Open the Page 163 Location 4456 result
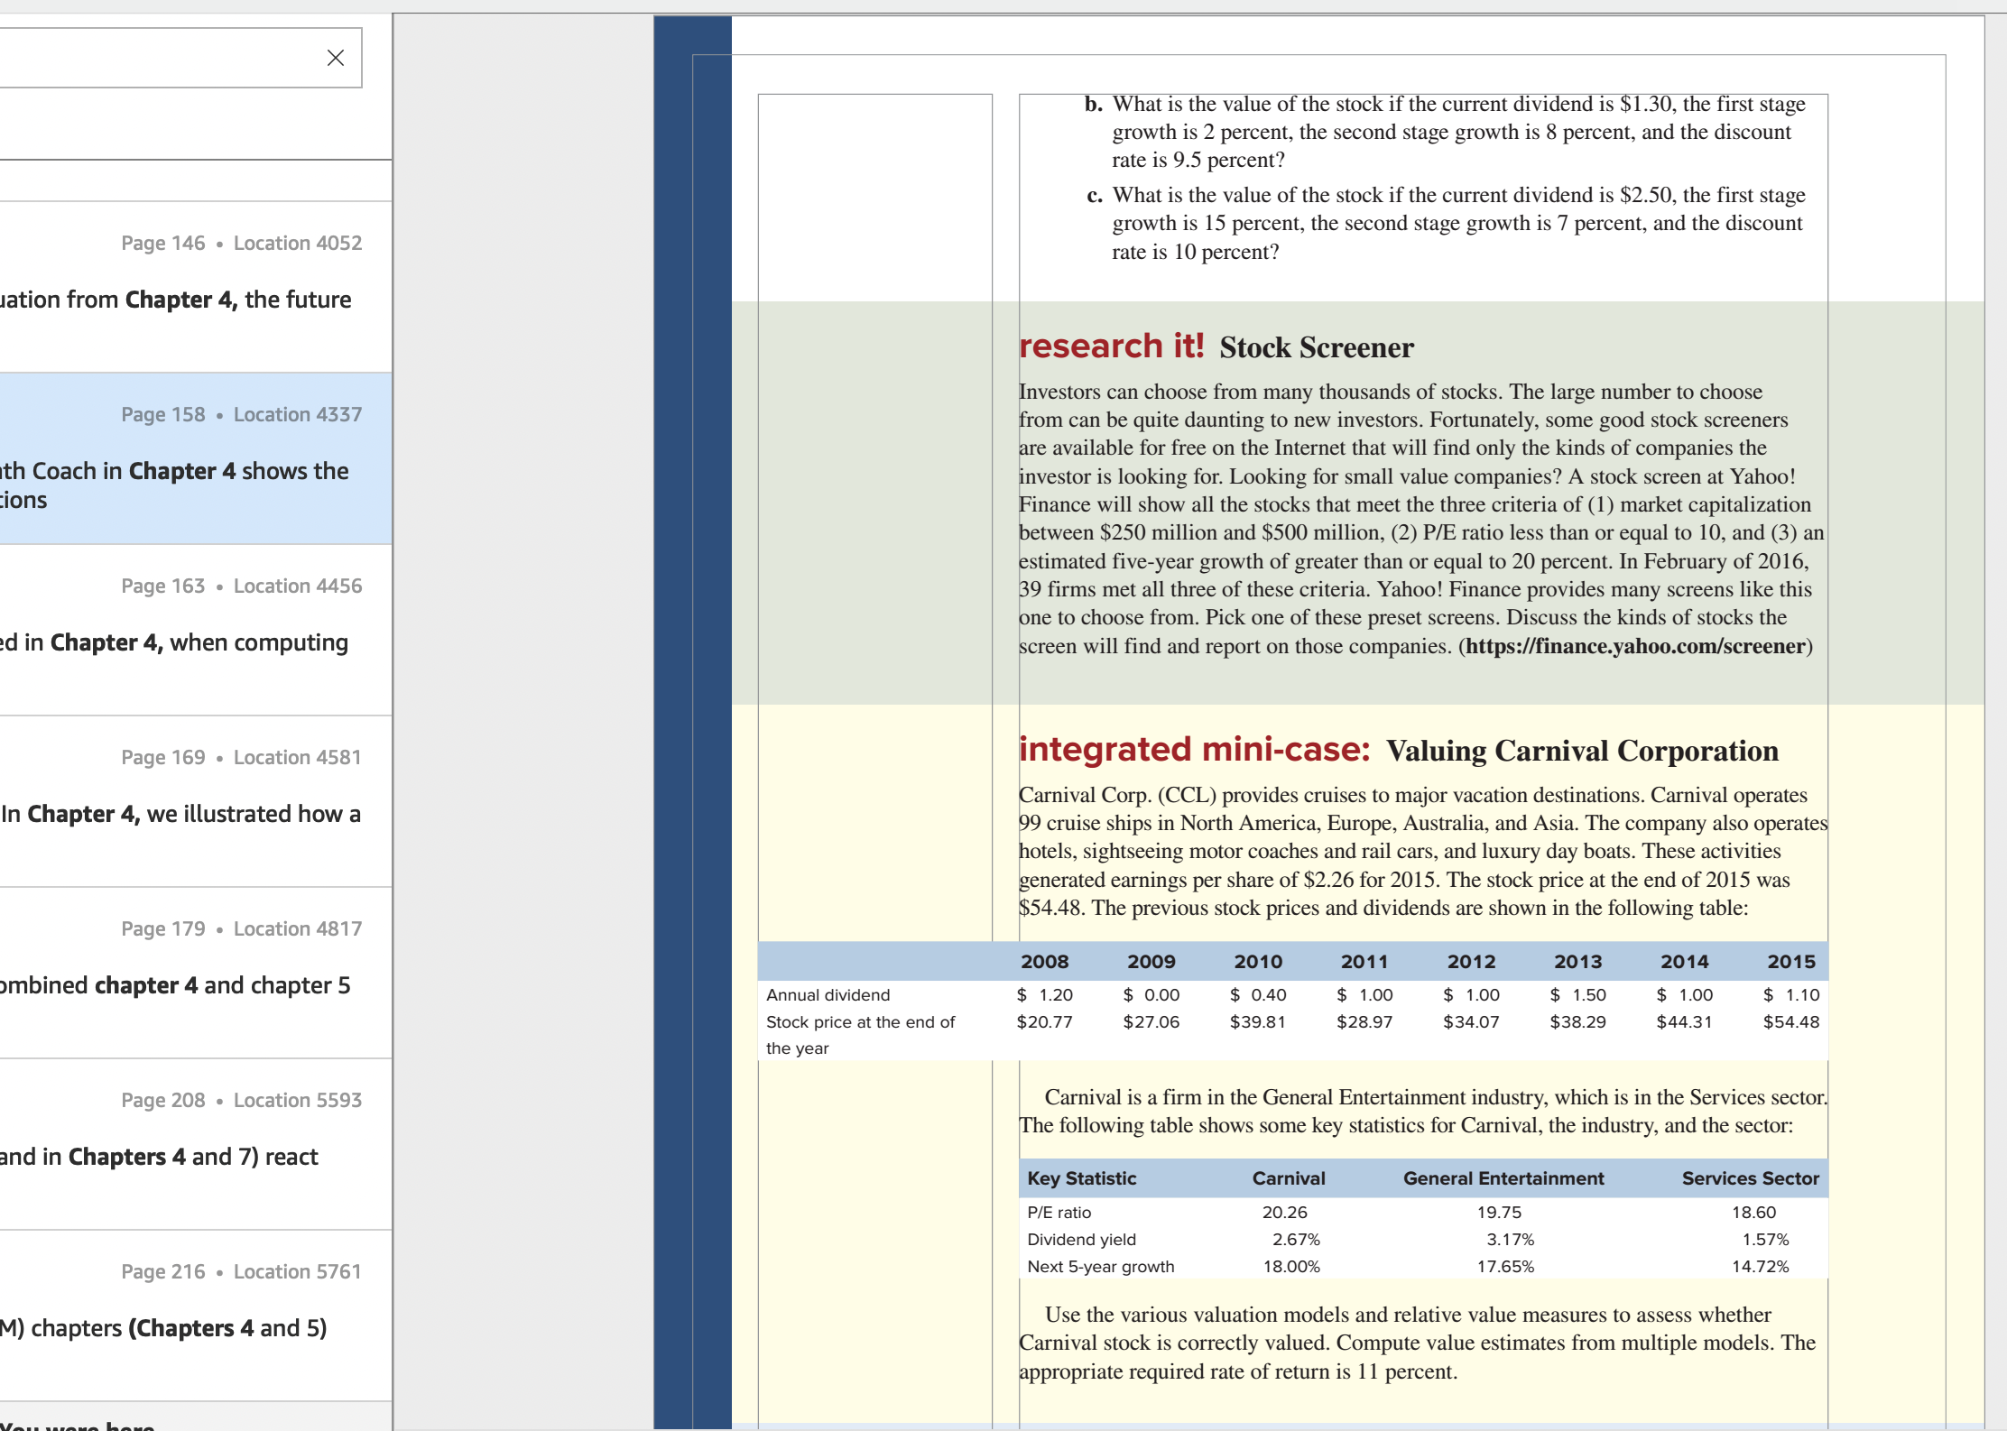Image resolution: width=2007 pixels, height=1431 pixels. 196,630
